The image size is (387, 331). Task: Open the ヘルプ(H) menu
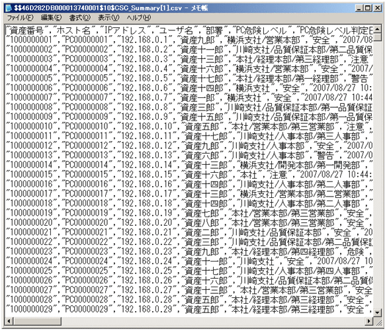click(x=139, y=18)
